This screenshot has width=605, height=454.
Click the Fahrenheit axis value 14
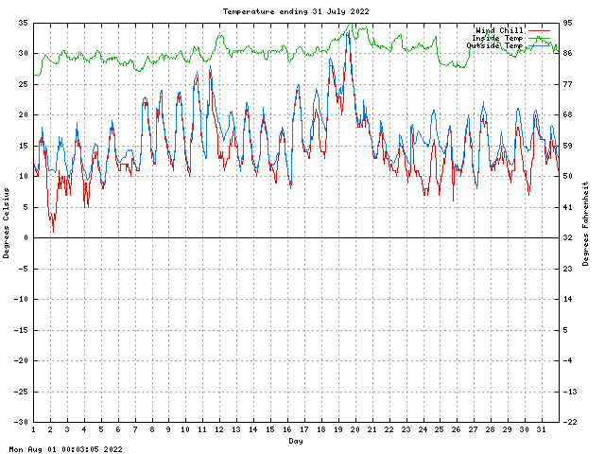click(567, 299)
